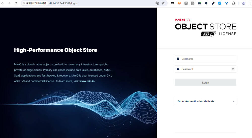Reload the MinIO login page
Image resolution: width=252 pixels, height=138 pixels.
click(16, 3)
